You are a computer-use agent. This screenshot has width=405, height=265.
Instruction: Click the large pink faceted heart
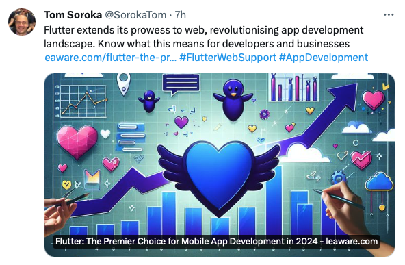tap(77, 142)
